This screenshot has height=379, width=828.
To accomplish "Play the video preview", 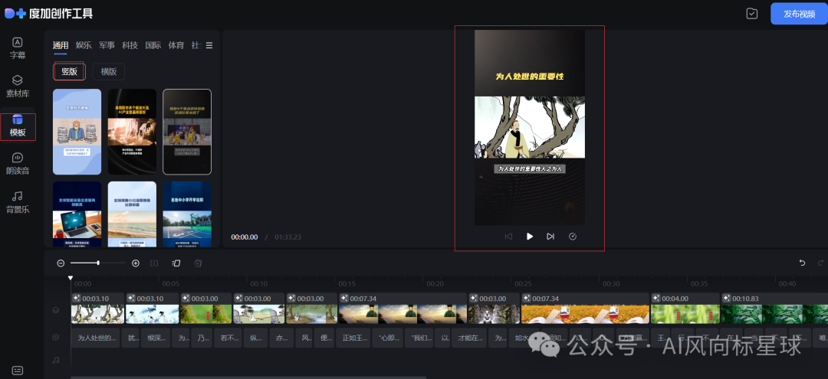I will click(529, 237).
